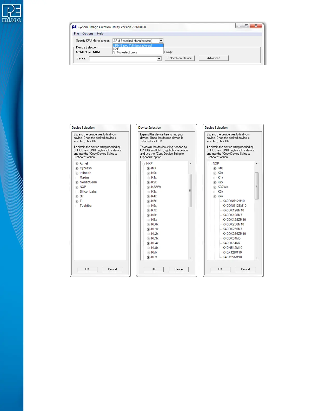Expand K32Wx in the middle dialog
Image resolution: width=318 pixels, height=411 pixels.
coord(148,187)
